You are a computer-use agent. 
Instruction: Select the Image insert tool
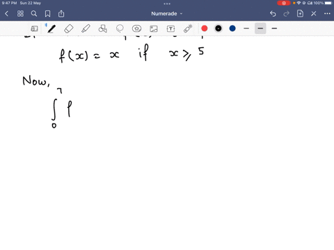154,28
